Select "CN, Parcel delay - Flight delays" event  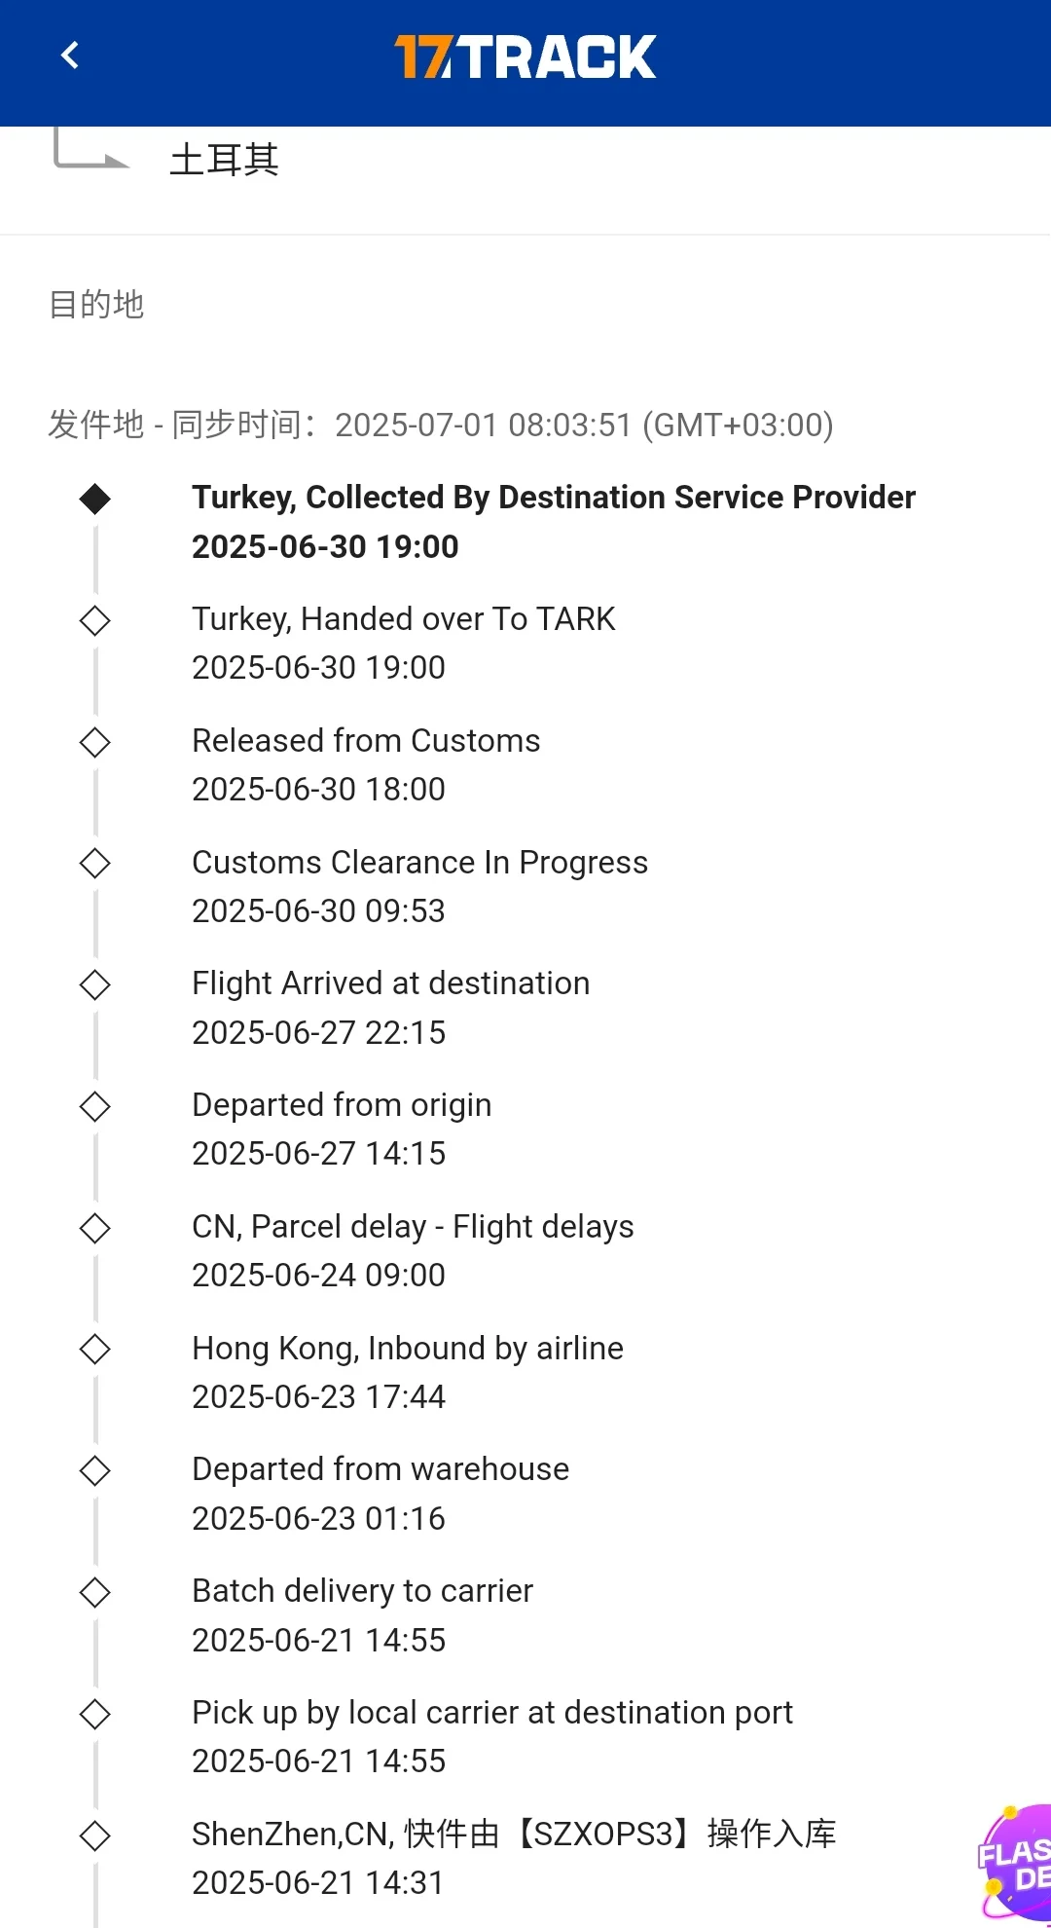pos(413,1227)
